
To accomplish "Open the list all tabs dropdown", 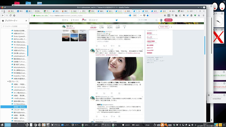I will coord(204,11).
